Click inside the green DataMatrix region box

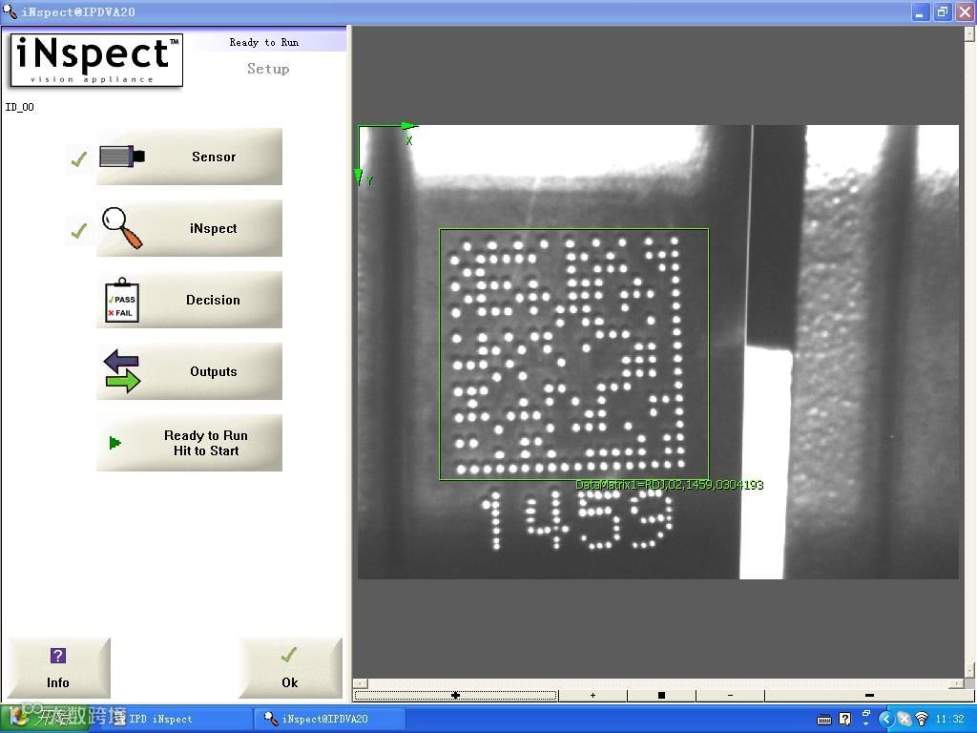point(573,354)
